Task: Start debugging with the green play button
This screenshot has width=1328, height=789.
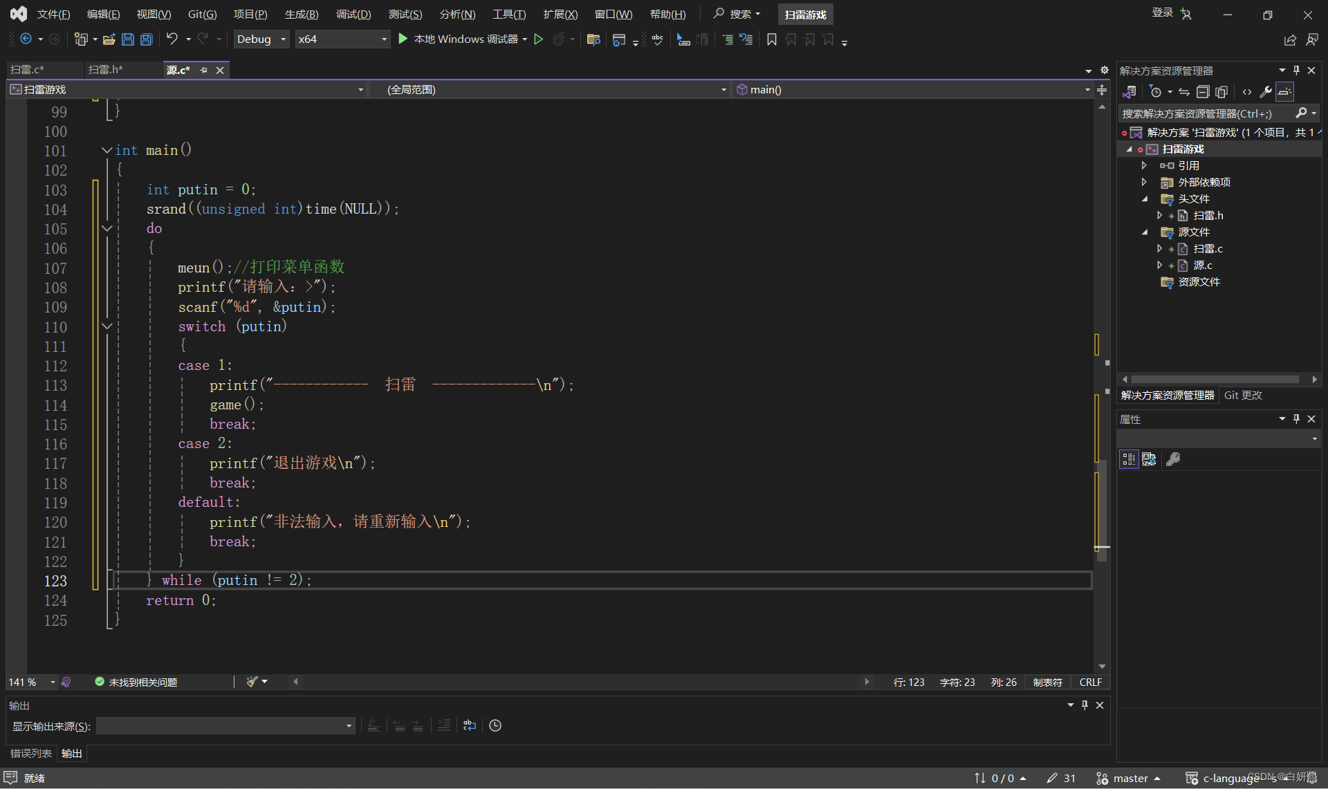Action: pos(403,39)
